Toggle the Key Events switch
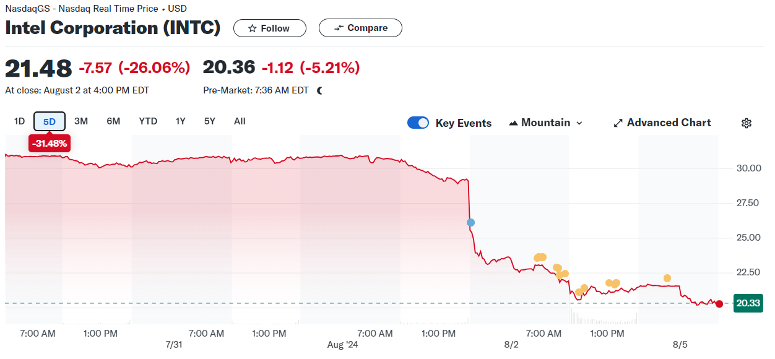 click(x=418, y=123)
